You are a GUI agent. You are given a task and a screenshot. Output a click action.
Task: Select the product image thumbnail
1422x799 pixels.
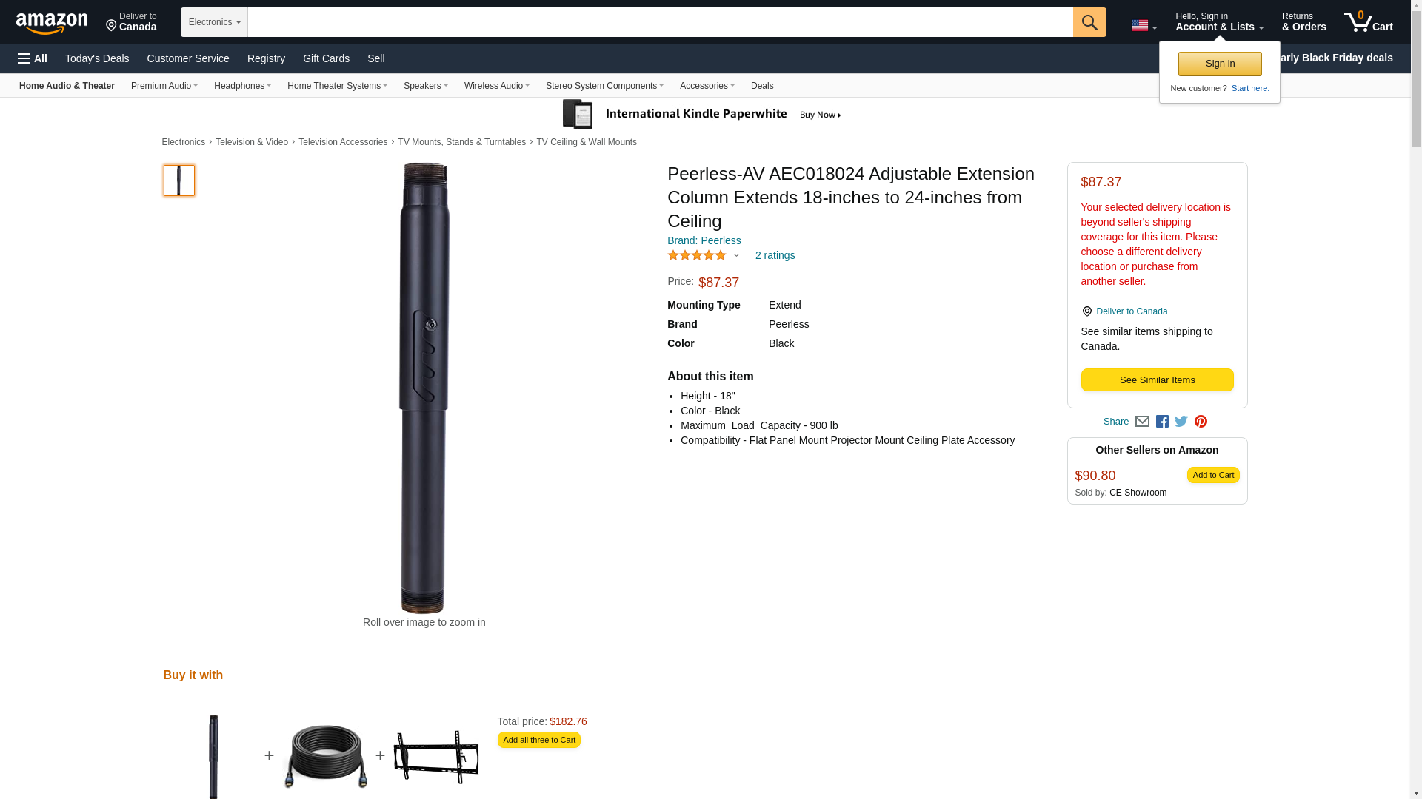tap(179, 181)
